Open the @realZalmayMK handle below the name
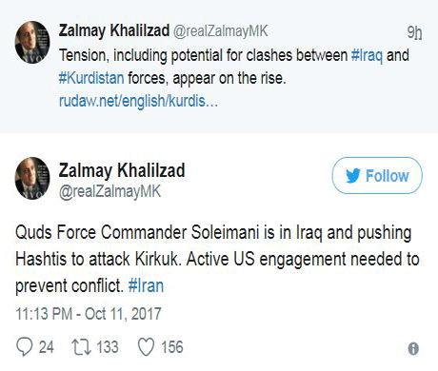Screen dimensions: 438x371 (x=109, y=192)
